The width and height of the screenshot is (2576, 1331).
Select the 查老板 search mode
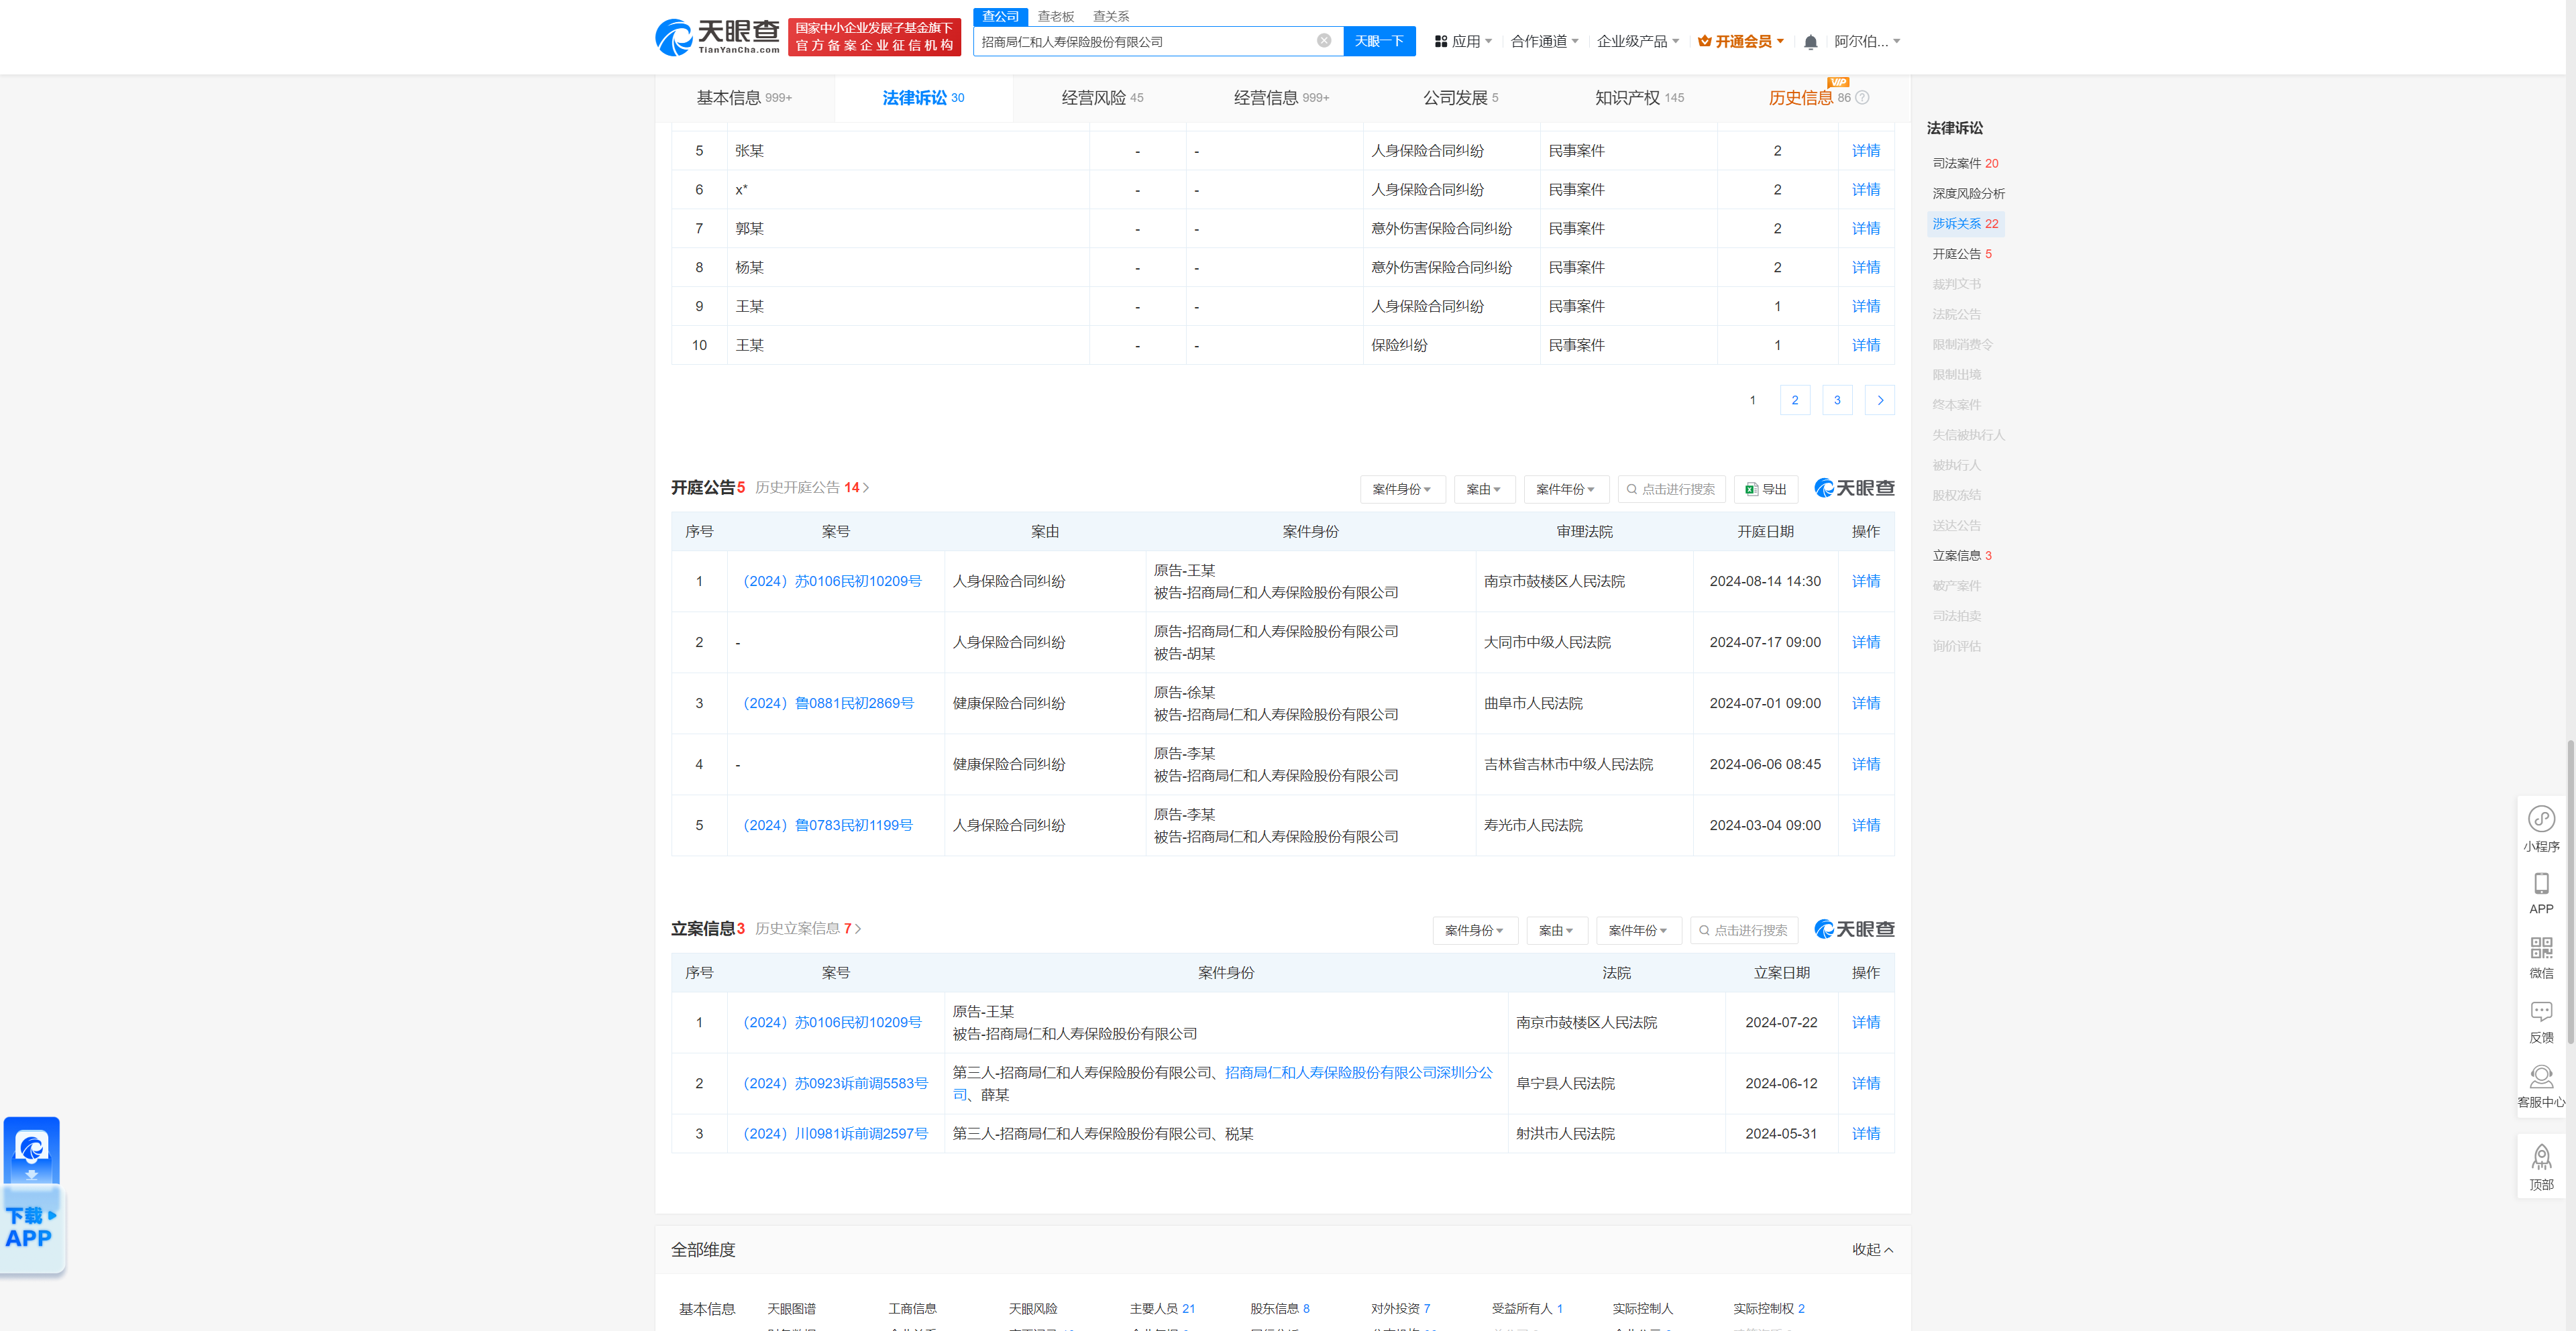click(1055, 16)
